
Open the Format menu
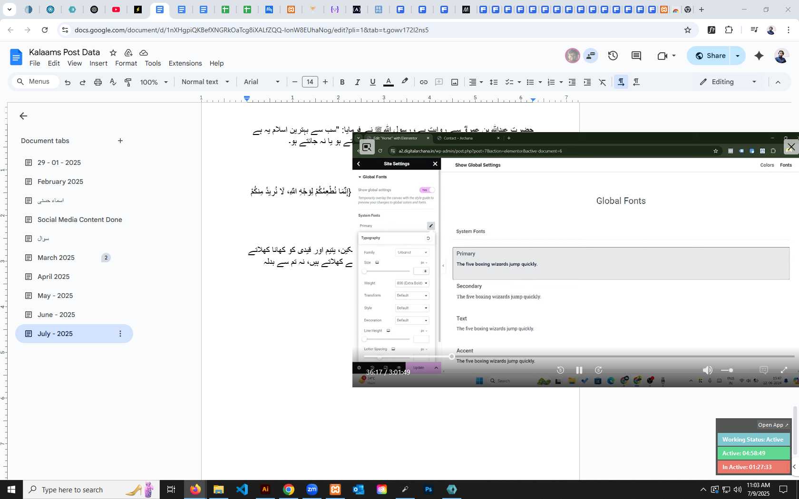[126, 63]
